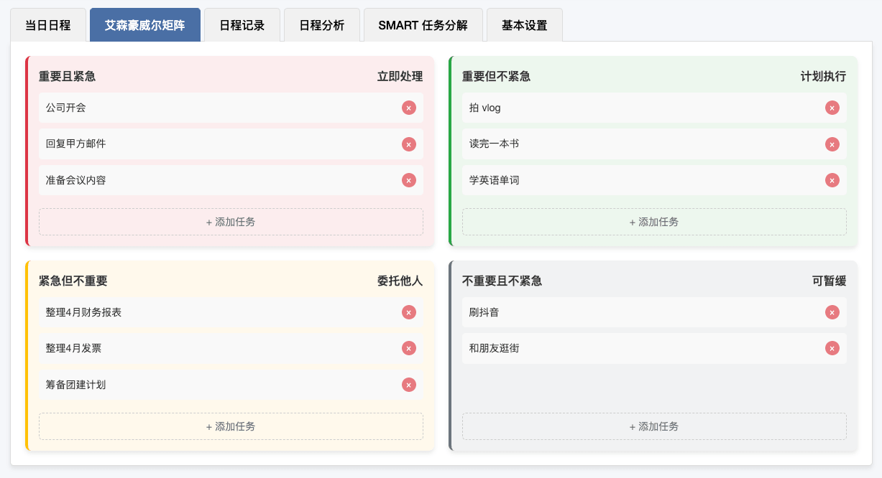This screenshot has width=882, height=478.
Task: Click the 立即处理 label
Action: click(x=400, y=77)
